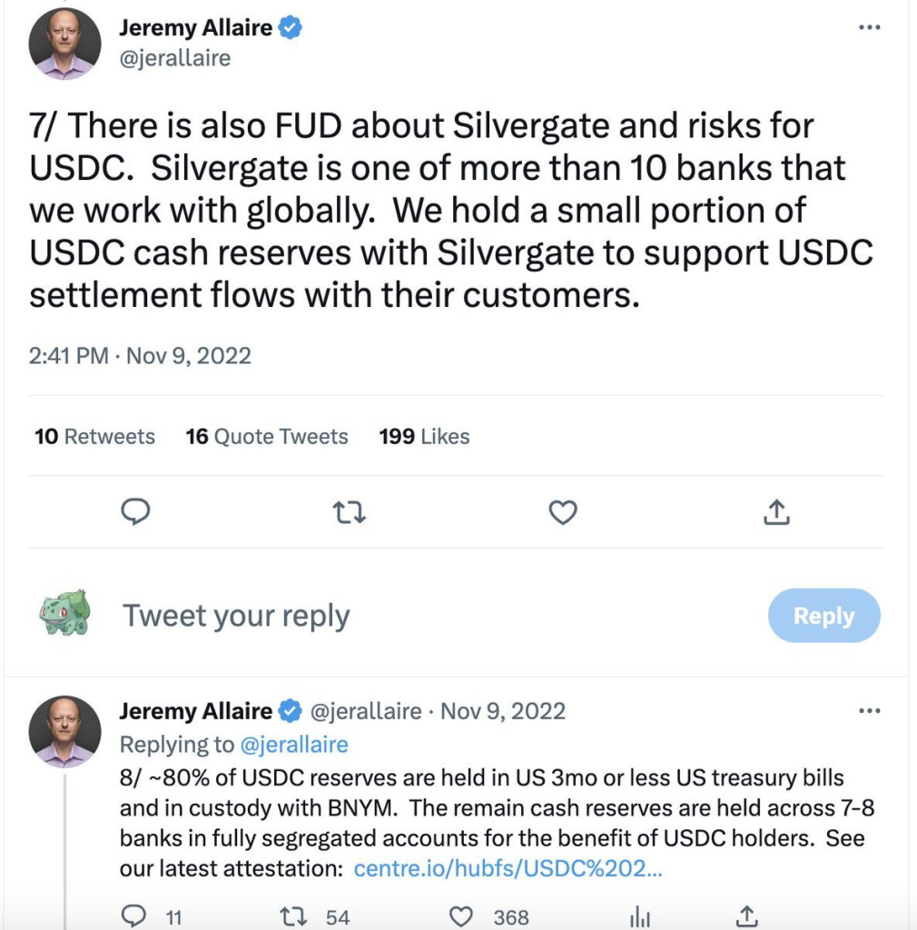Open more options on the reply tweet

(x=870, y=710)
